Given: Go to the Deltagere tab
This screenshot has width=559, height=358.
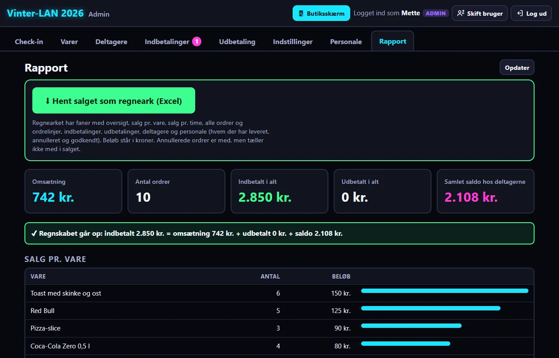Looking at the screenshot, I should coord(111,41).
